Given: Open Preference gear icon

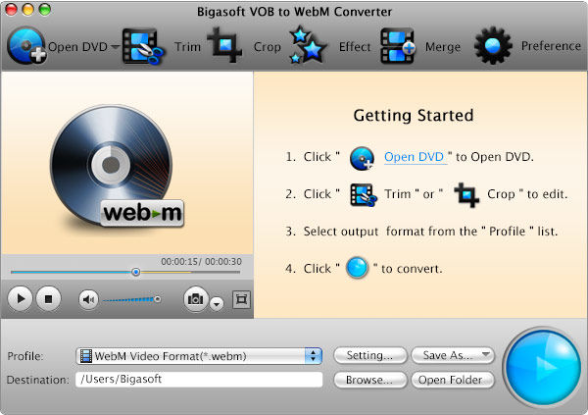Looking at the screenshot, I should (493, 45).
